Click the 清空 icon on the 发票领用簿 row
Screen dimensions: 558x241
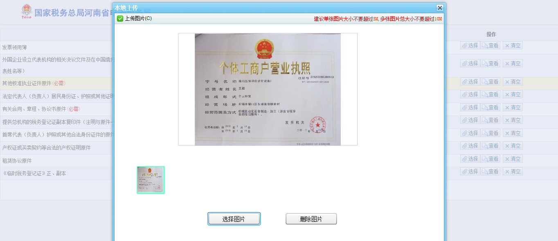click(513, 45)
